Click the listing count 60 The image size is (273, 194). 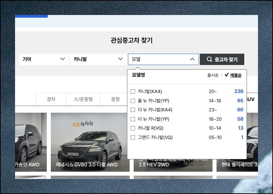tap(240, 110)
